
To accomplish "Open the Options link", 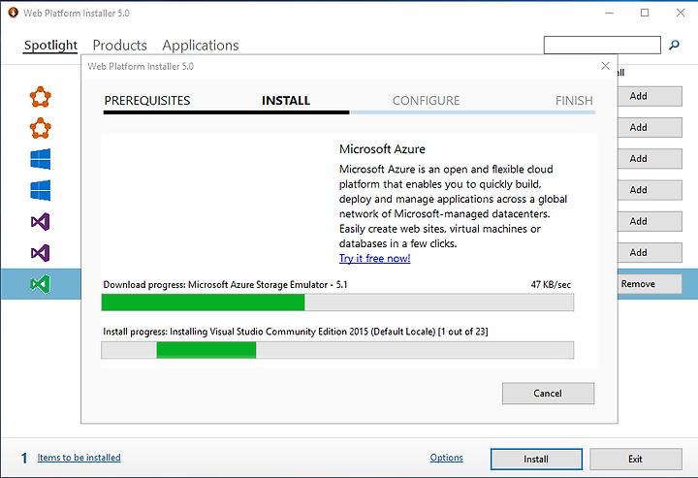I will (x=447, y=458).
